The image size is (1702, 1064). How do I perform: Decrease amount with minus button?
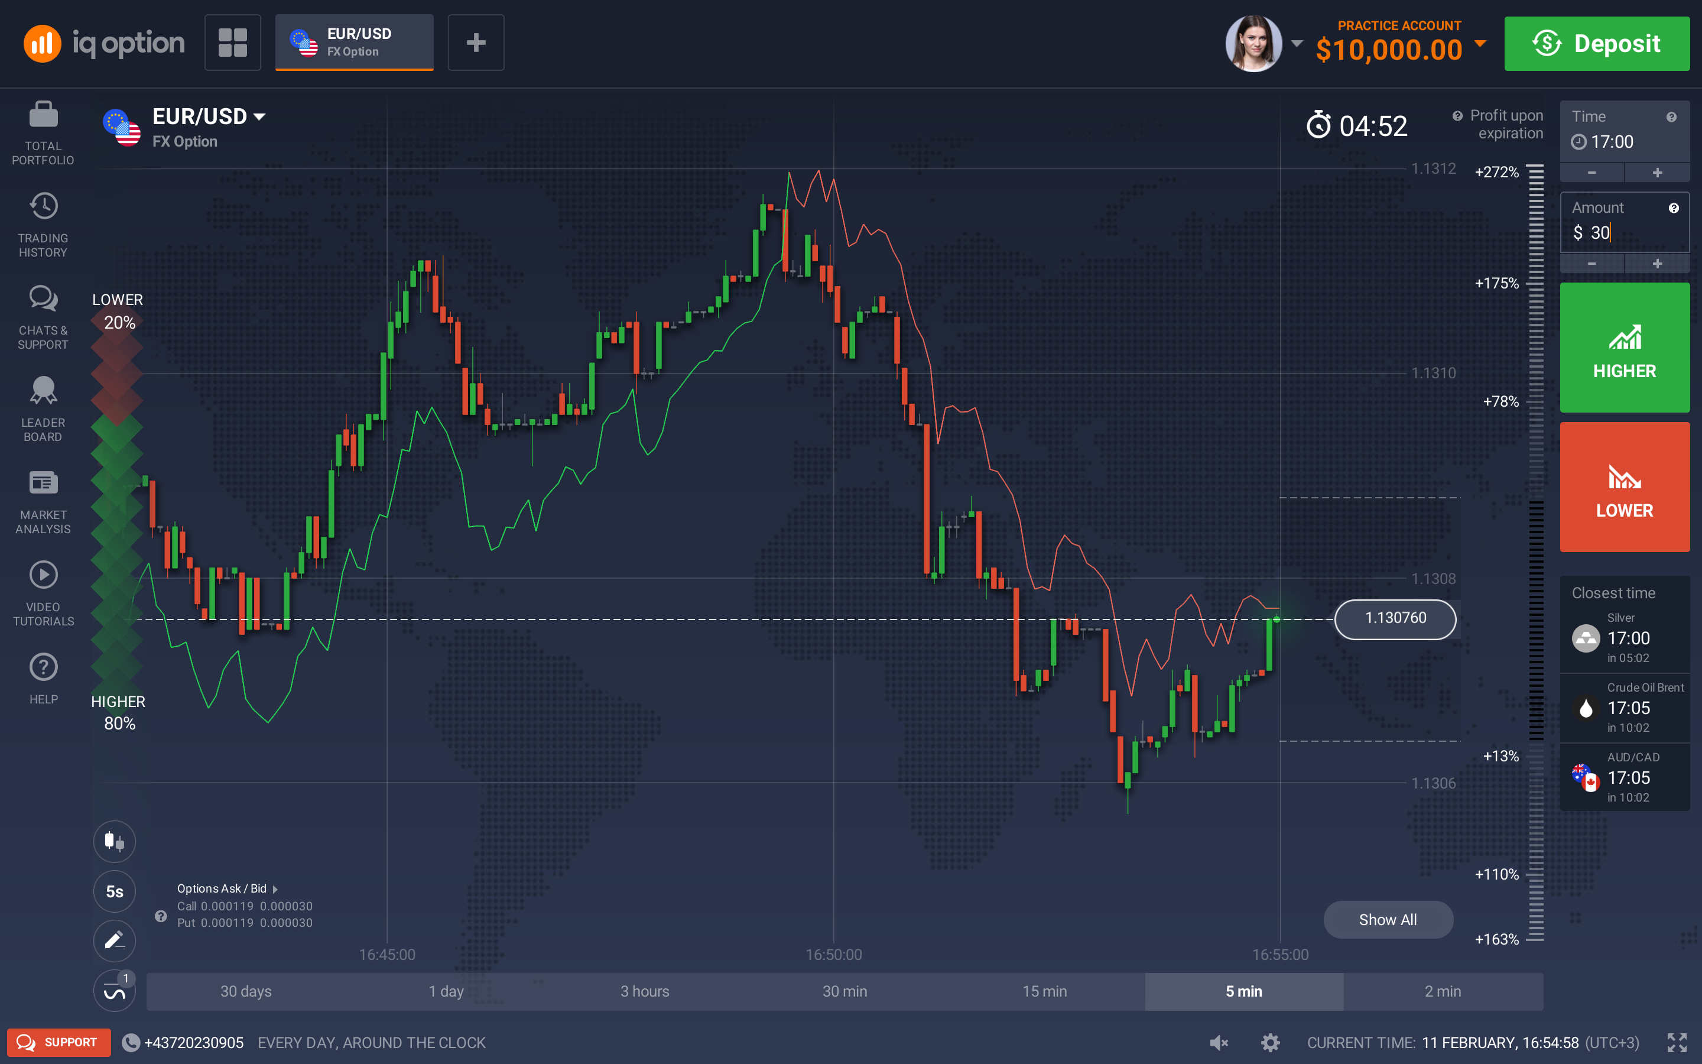pyautogui.click(x=1592, y=264)
